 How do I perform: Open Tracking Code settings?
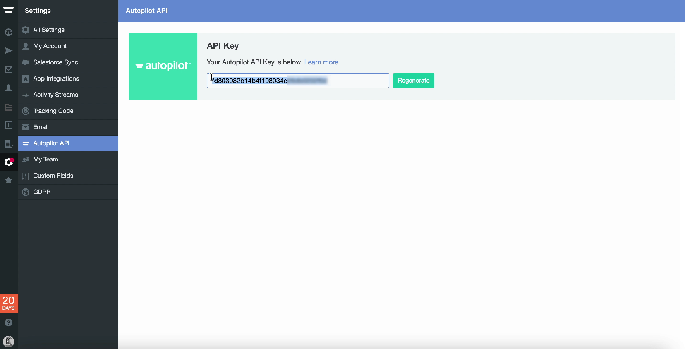pos(68,111)
